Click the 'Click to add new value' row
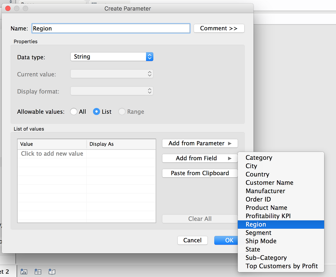The width and height of the screenshot is (336, 277). (87, 154)
